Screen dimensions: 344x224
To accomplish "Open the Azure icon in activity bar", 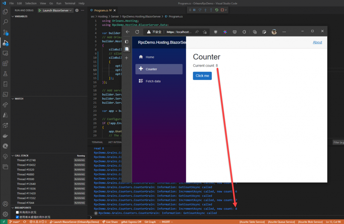I will 5,115.
